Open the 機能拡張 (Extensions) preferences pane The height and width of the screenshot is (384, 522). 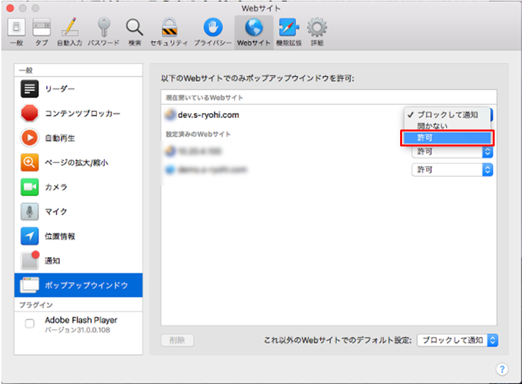click(289, 33)
